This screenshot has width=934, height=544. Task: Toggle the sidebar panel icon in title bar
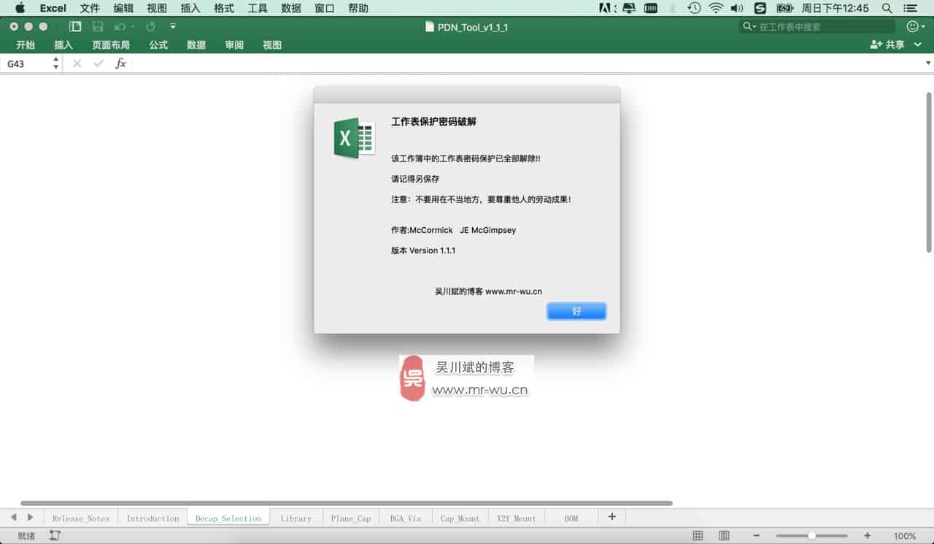click(75, 27)
